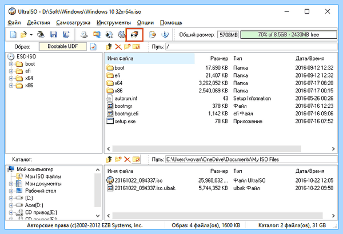
Task: Open the Самозагрузка menu
Action: (73, 22)
